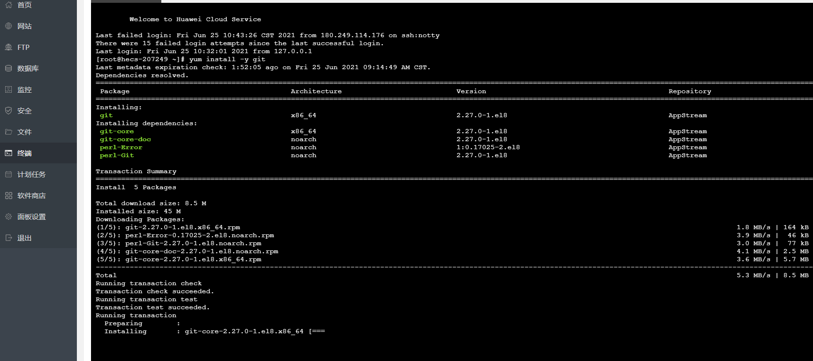
Task: Click the 'Package' column header in terminal
Action: [x=115, y=91]
